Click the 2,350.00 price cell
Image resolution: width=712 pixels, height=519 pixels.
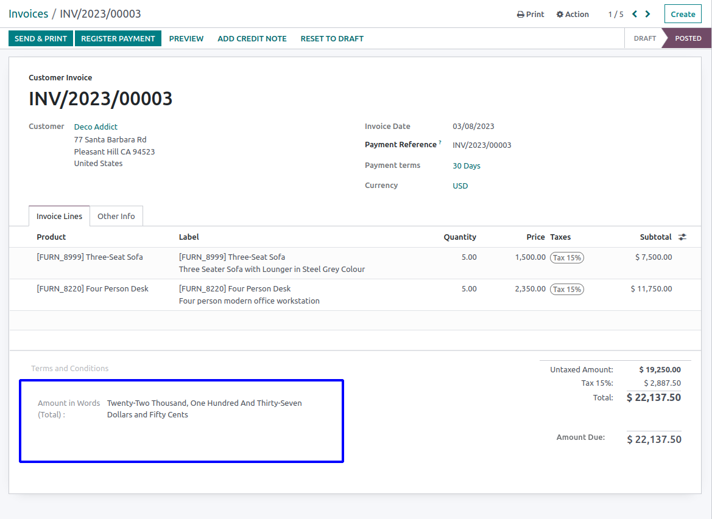530,288
